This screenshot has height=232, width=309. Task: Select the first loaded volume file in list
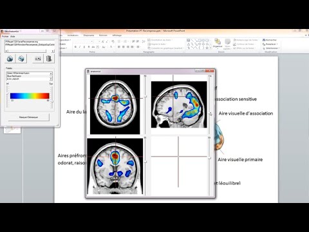tap(30, 42)
